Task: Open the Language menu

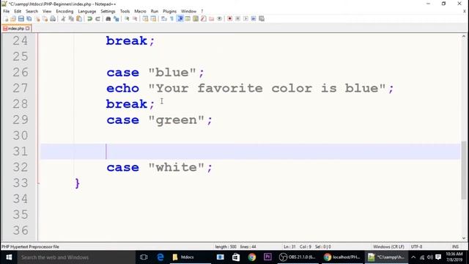Action: (x=87, y=12)
